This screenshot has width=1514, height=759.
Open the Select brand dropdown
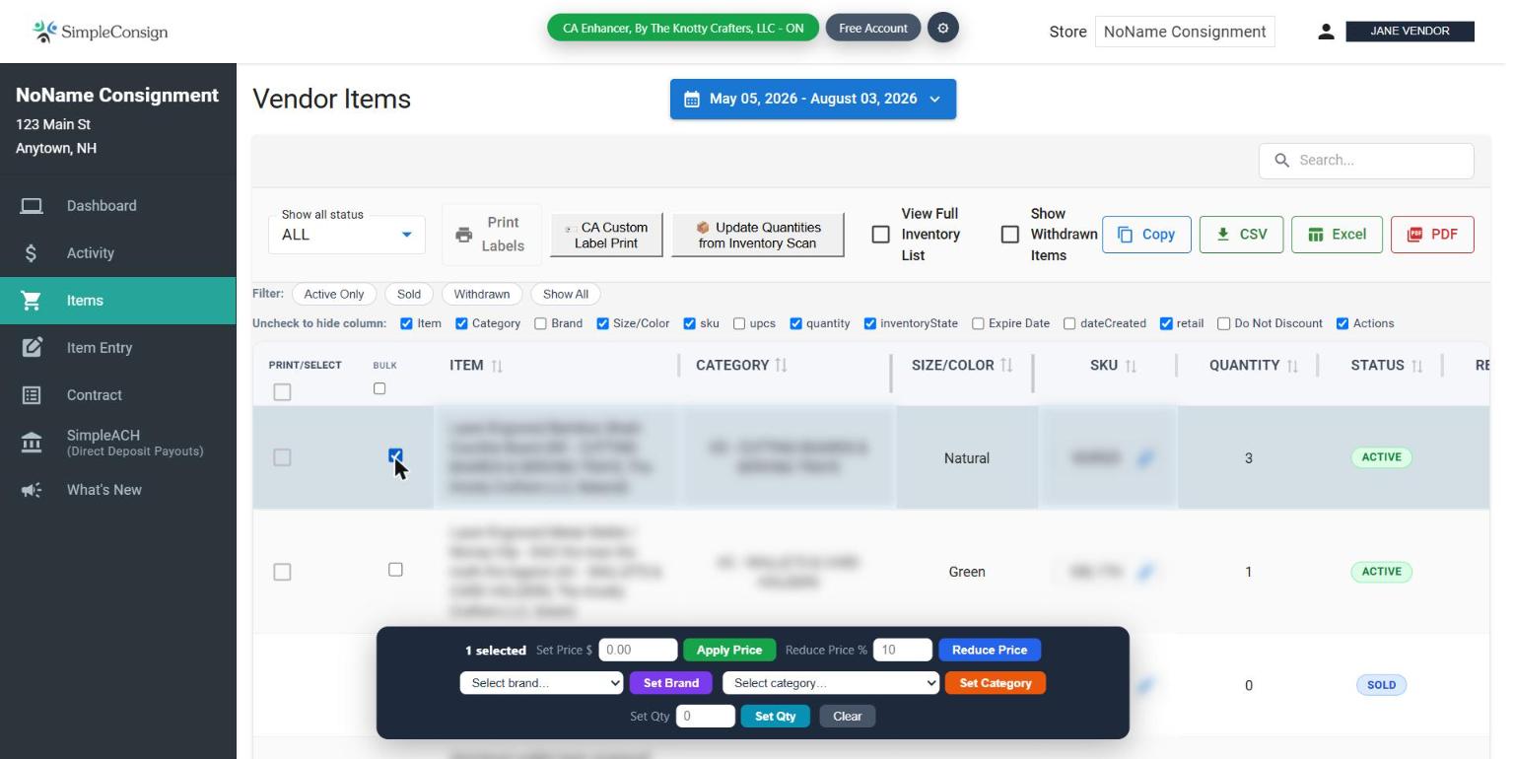click(x=541, y=683)
